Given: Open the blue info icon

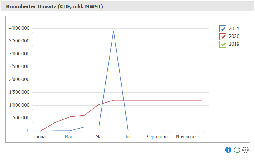Looking at the screenshot, I should (x=228, y=149).
